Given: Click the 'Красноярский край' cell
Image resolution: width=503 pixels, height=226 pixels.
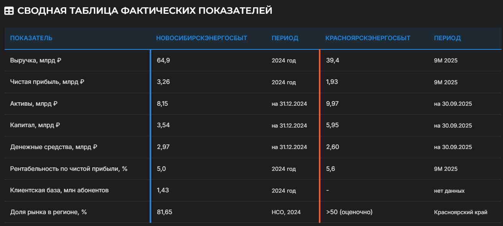Looking at the screenshot, I should pyautogui.click(x=461, y=212).
